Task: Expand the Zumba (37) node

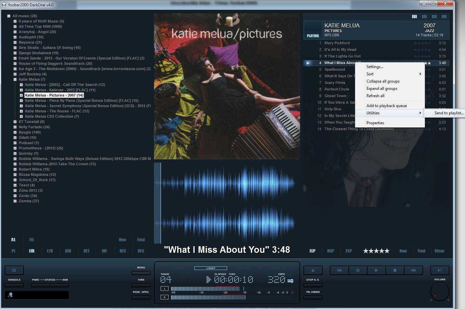Action: tap(15, 201)
